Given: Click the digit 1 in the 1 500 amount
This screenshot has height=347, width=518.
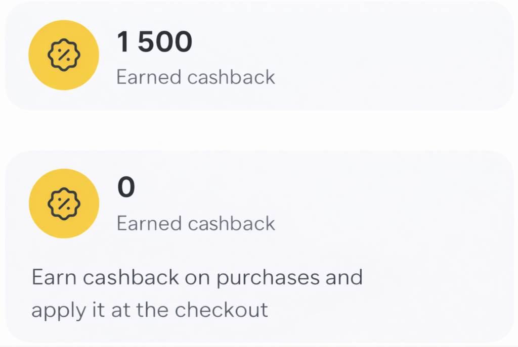Looking at the screenshot, I should coord(123,41).
